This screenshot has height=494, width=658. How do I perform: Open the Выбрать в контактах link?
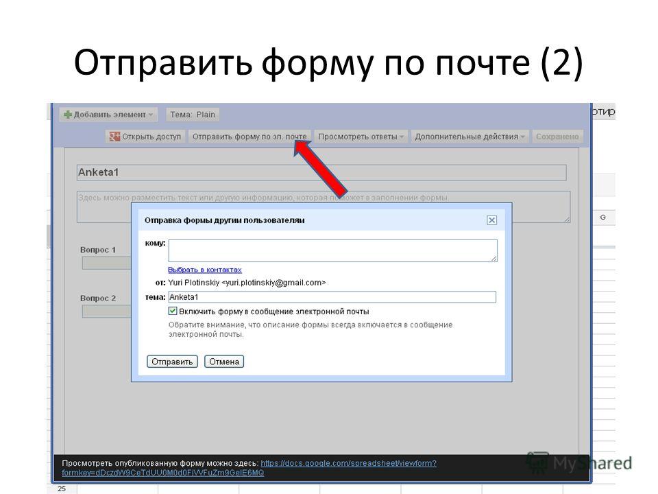coord(205,270)
